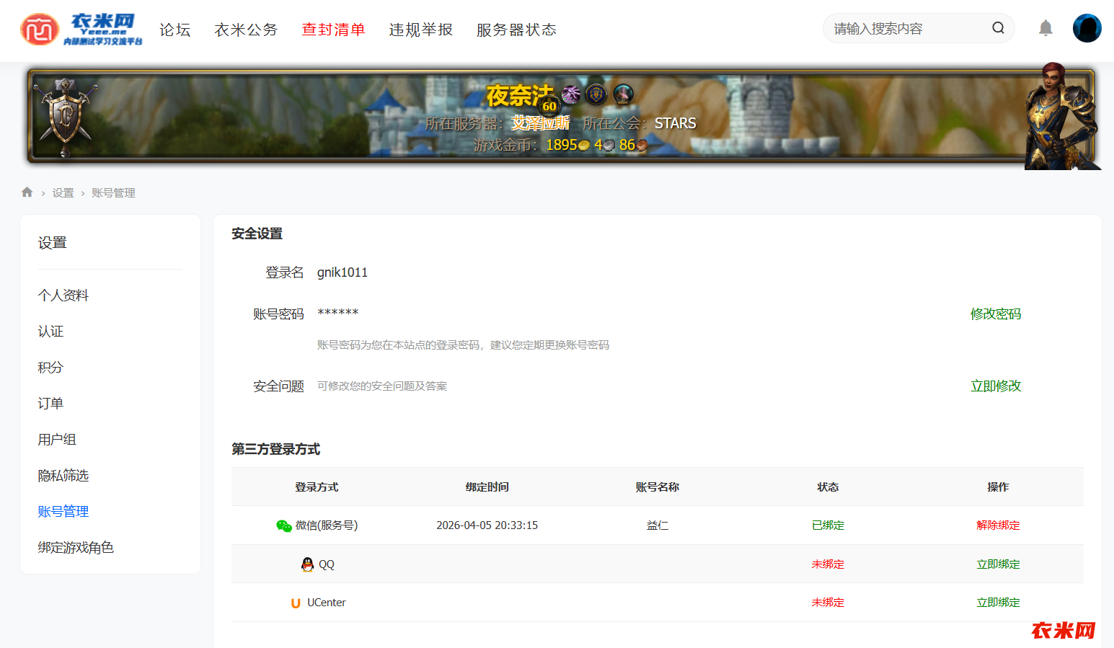Click 立即绑定 in UCenter row
This screenshot has width=1114, height=648.
pos(998,603)
